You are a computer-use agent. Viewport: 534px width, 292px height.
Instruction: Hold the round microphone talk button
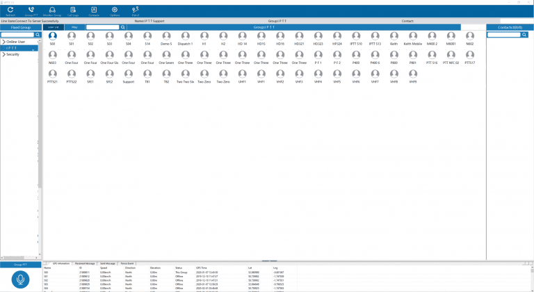tap(20, 279)
